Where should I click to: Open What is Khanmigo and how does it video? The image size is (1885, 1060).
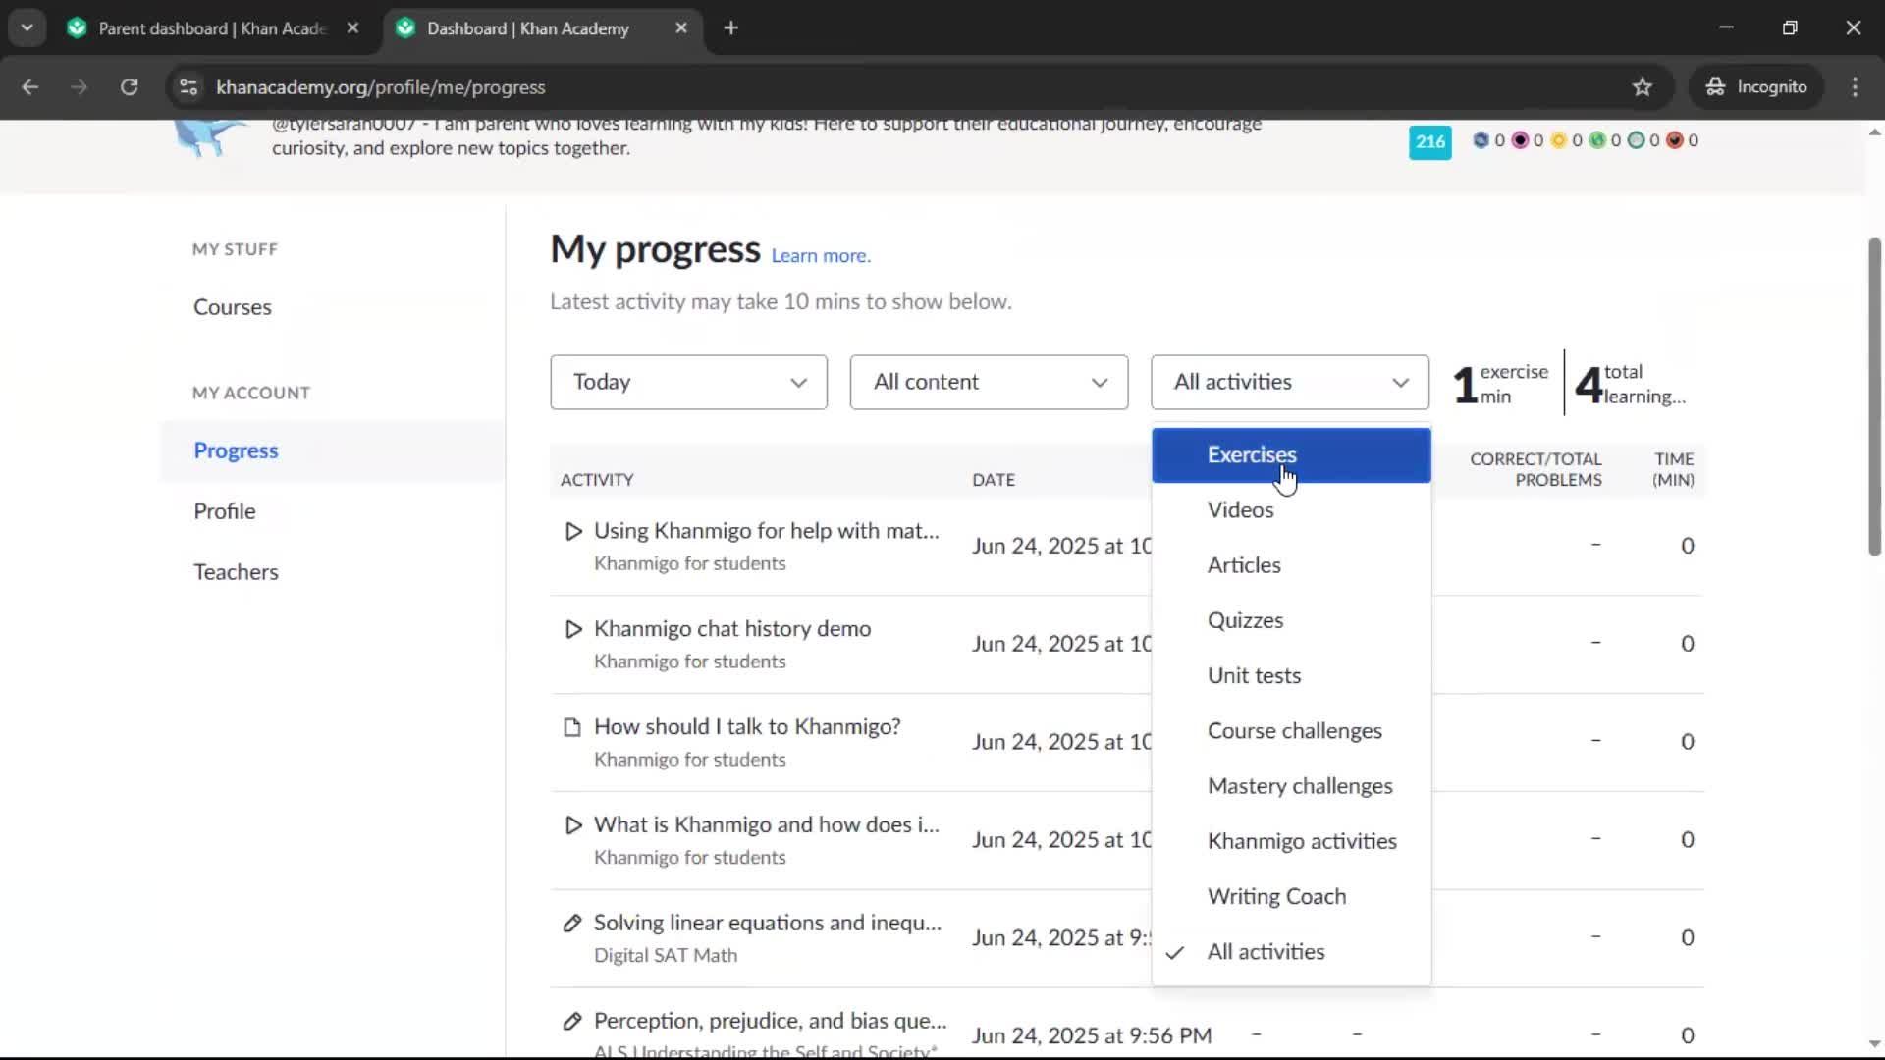coord(766,825)
